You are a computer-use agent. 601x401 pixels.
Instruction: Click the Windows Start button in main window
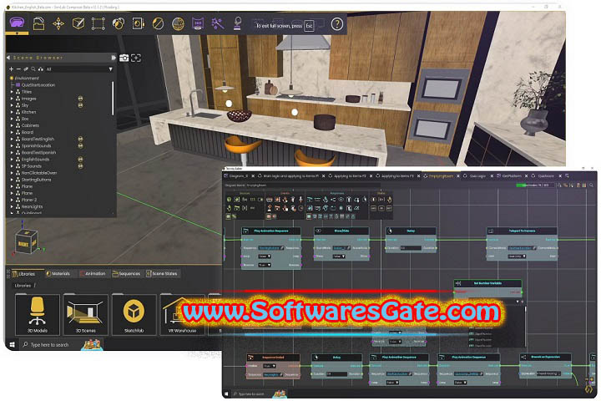pos(12,344)
